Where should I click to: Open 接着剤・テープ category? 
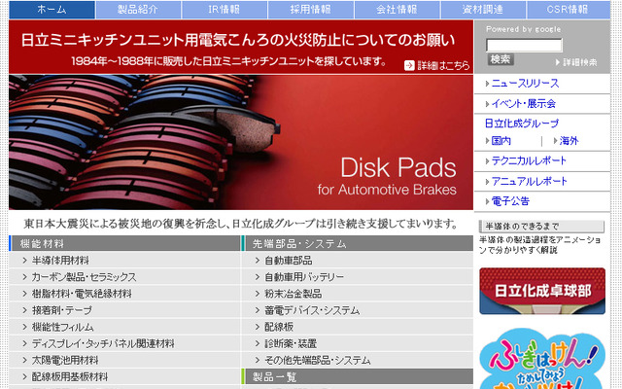(62, 310)
